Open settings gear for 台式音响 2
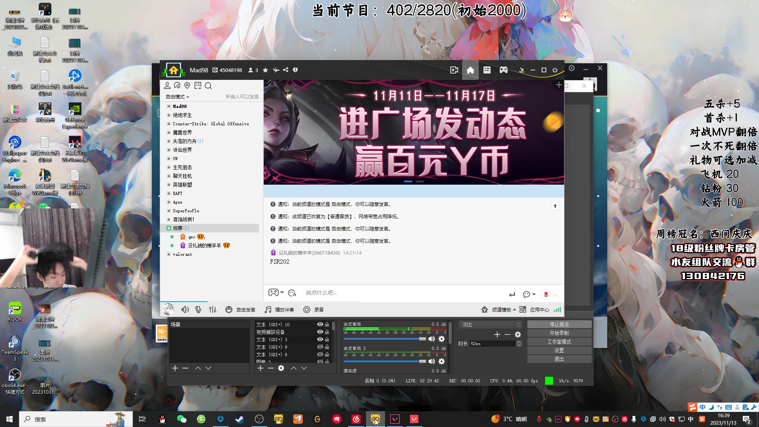759x427 pixels. [x=442, y=361]
